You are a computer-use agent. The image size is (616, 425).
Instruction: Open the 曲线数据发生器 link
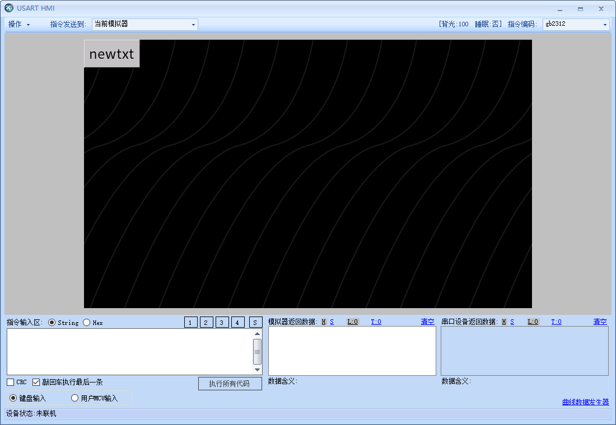tap(585, 402)
